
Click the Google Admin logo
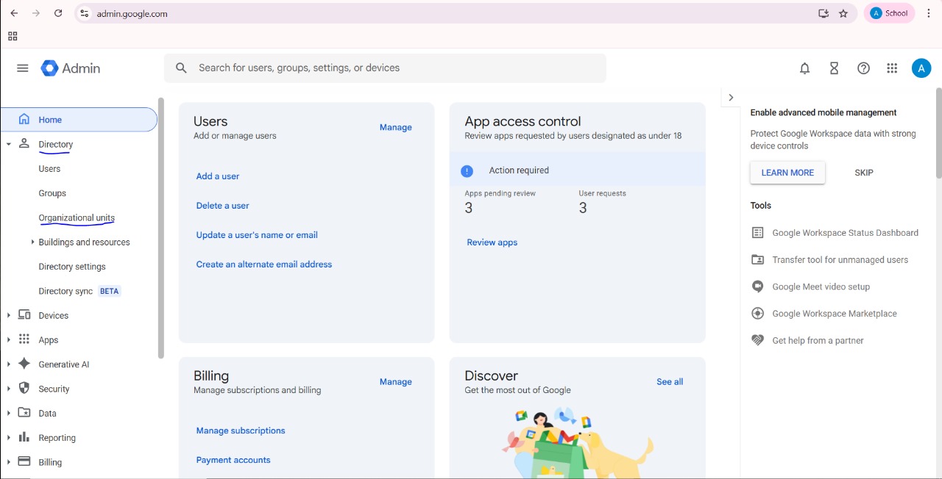(x=71, y=68)
